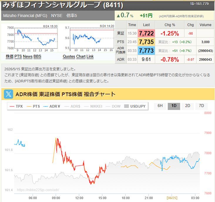Image resolution: width=215 pixels, height=202 pixels.
Task: Enable the NIKKEI series in legend
Action: point(93,106)
